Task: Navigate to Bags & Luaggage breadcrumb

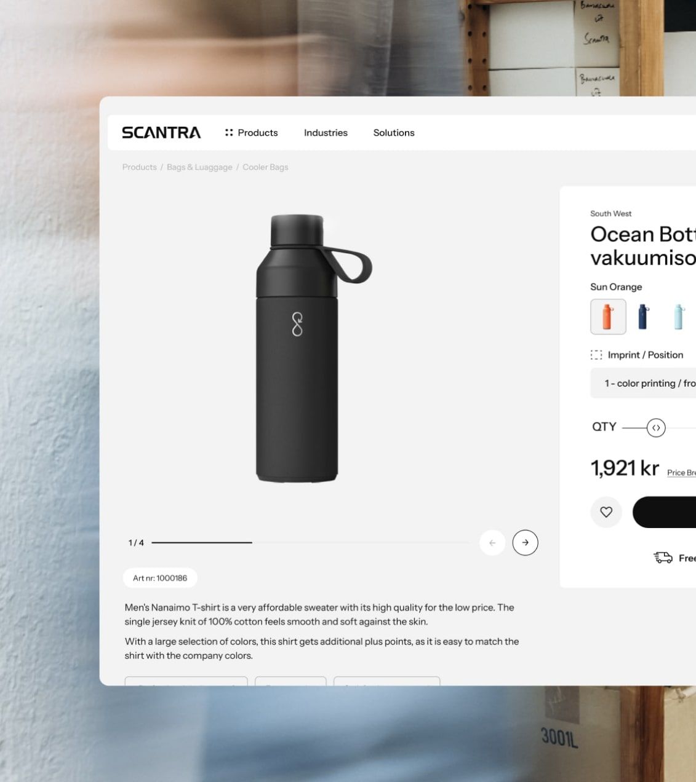Action: pos(199,167)
